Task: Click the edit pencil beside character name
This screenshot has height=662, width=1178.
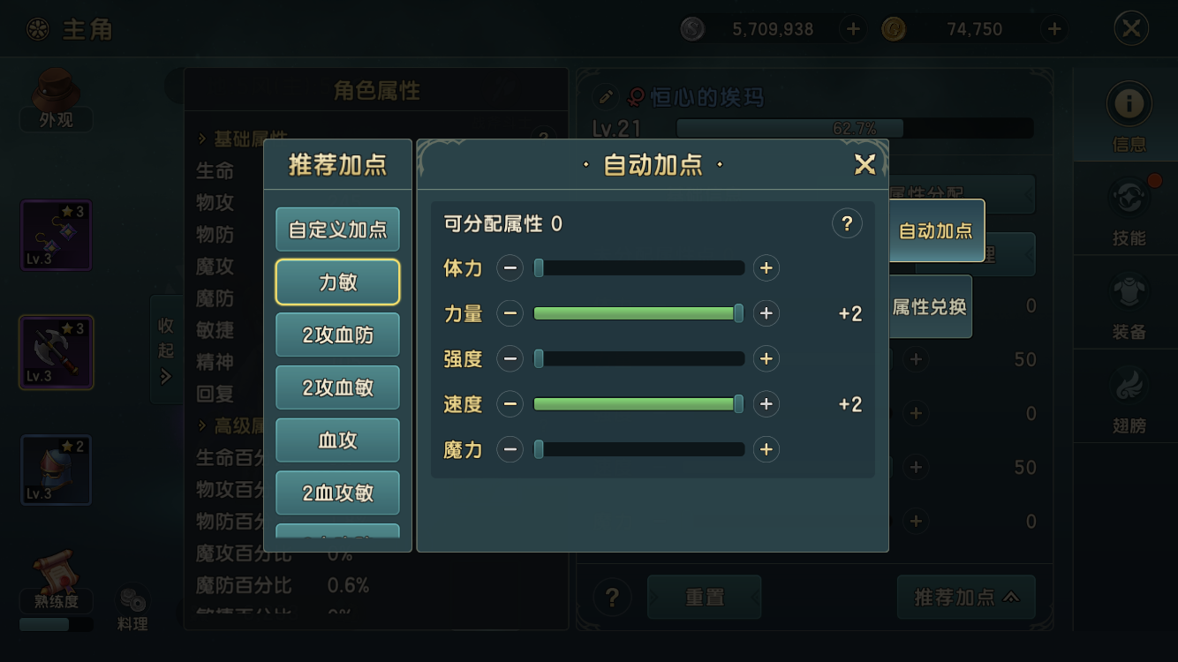Action: point(606,97)
